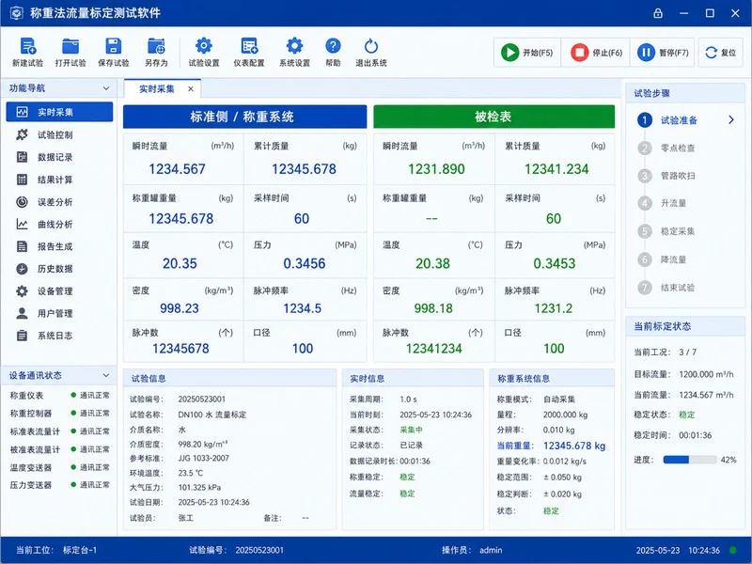Click 当前重量 12345.678 kg value
Screen dimensions: 752x564
[574, 446]
